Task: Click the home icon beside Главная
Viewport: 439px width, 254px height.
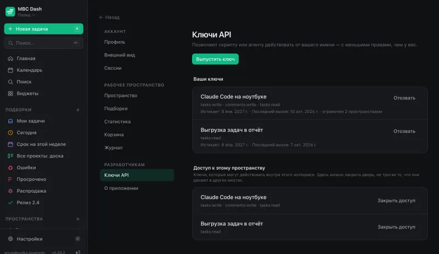Action: [10, 59]
